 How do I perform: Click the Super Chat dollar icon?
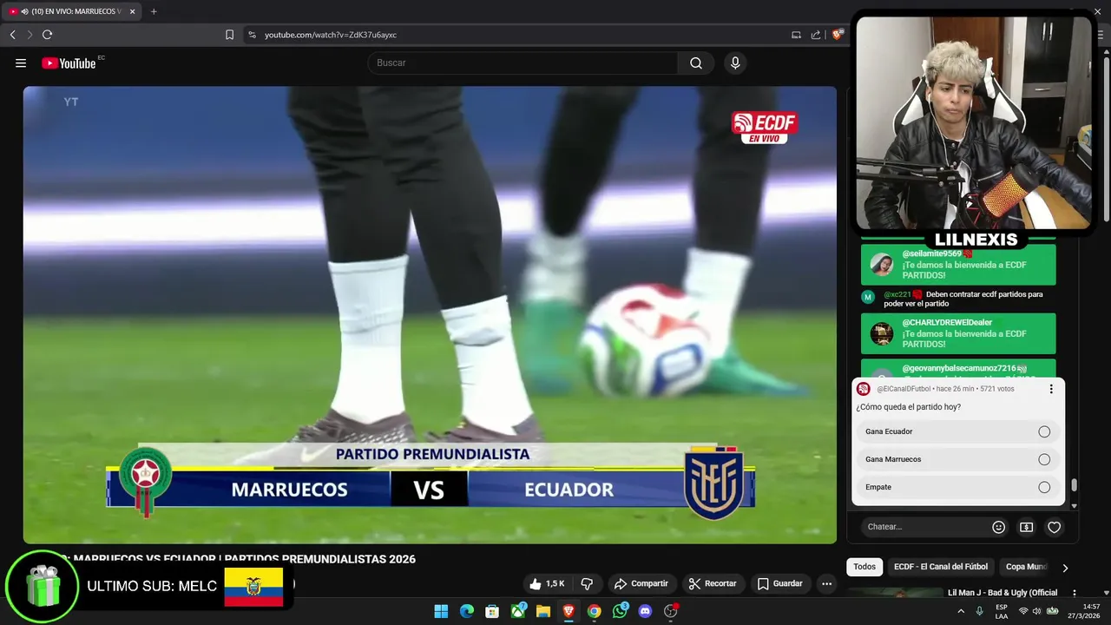tap(1026, 527)
